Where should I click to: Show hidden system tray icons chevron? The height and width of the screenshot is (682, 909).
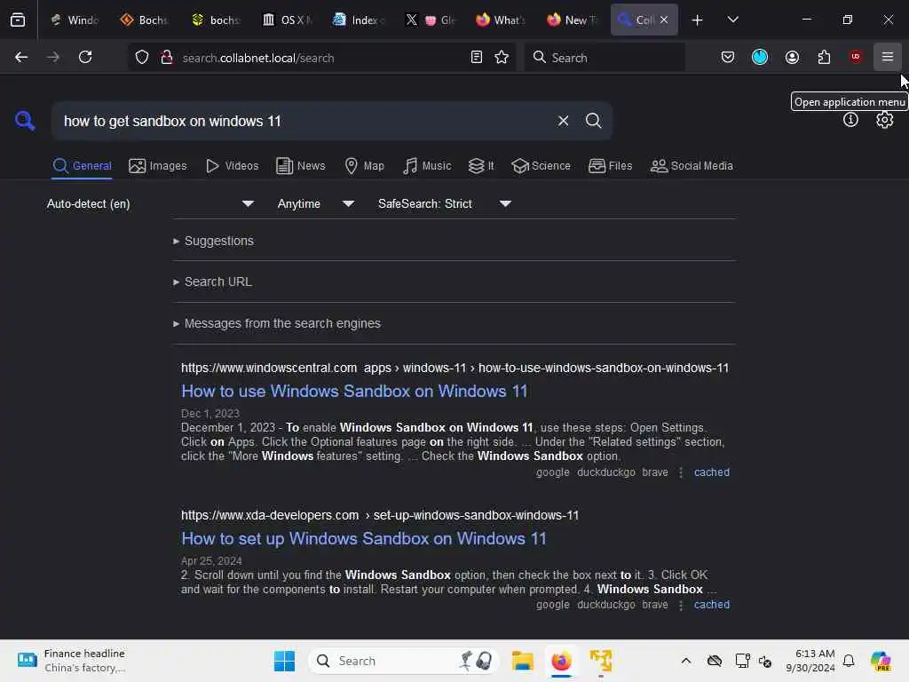coord(686,661)
